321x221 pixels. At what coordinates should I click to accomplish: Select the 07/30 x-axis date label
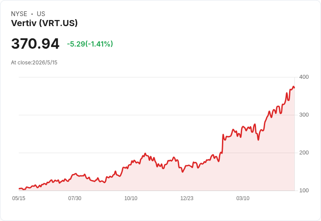75,198
